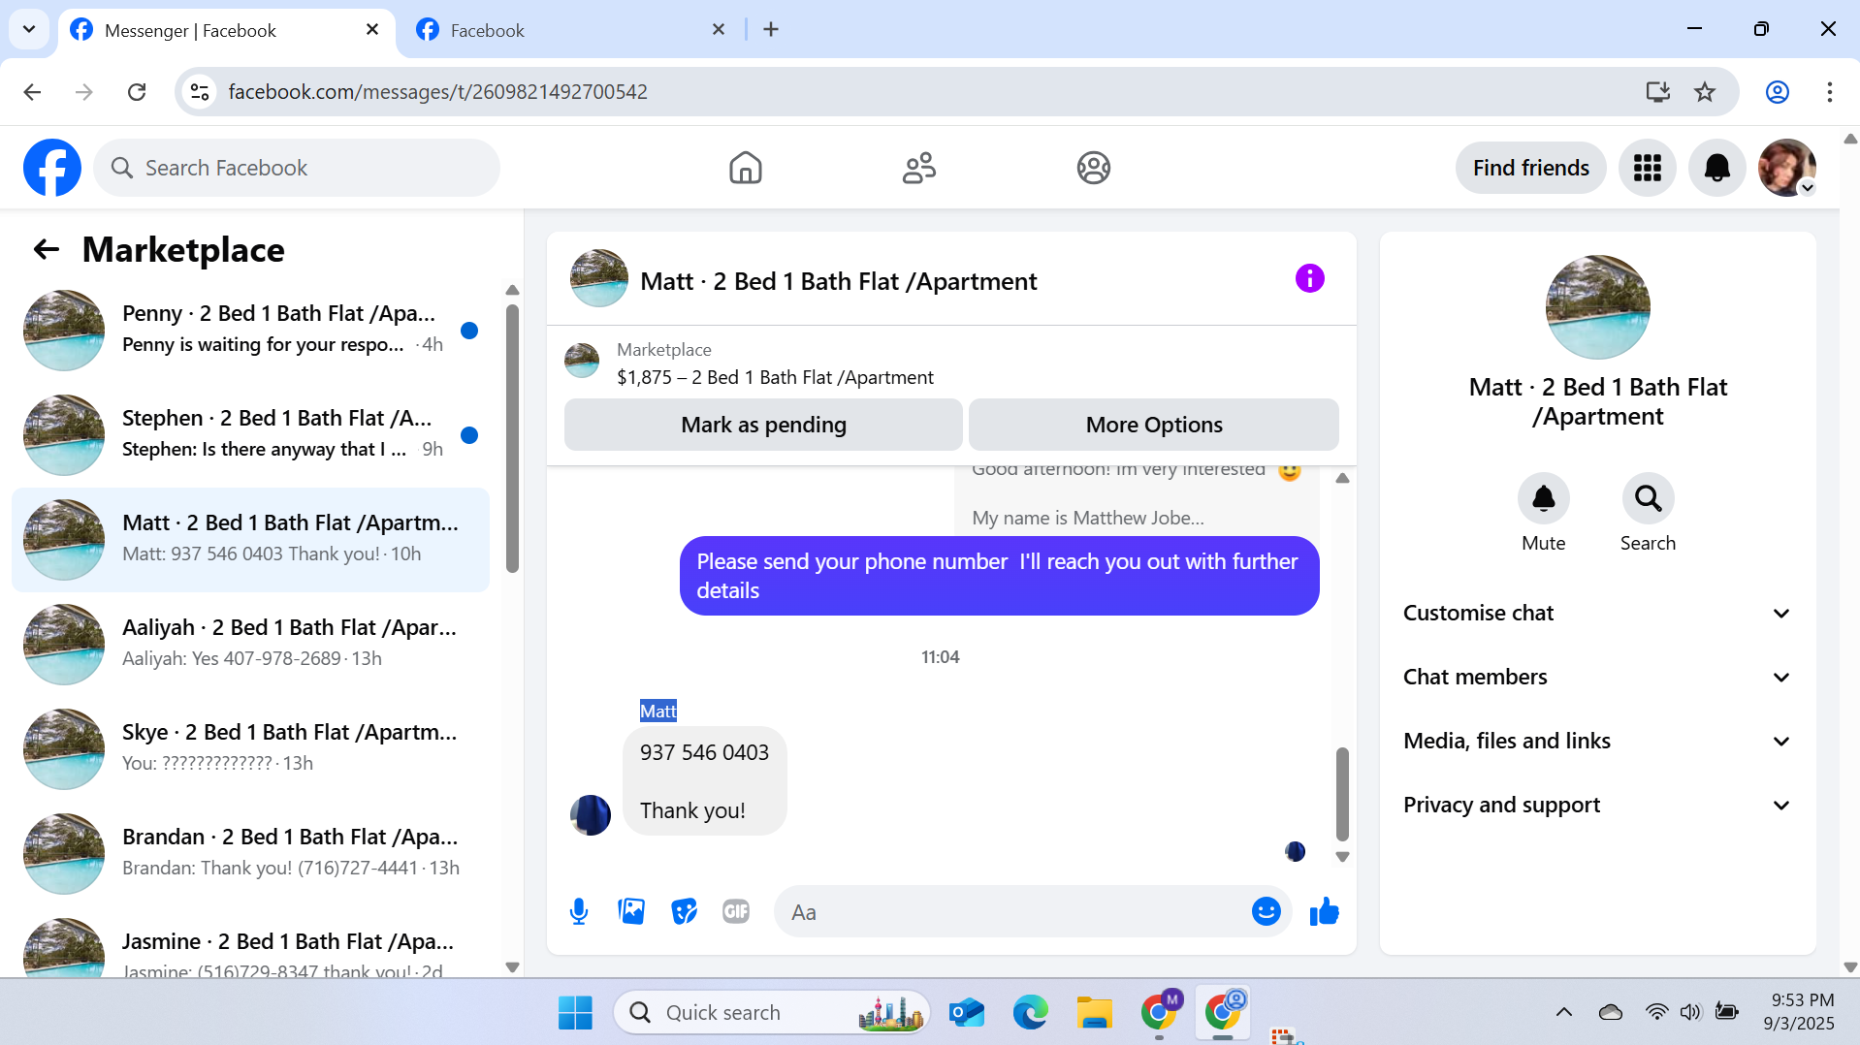
Task: Click the install app icon in address bar
Action: click(x=1657, y=92)
